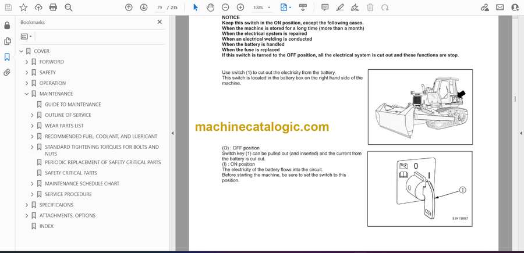Send file by email envelope icon
Viewport: 524px width, 253px height.
pos(500,8)
